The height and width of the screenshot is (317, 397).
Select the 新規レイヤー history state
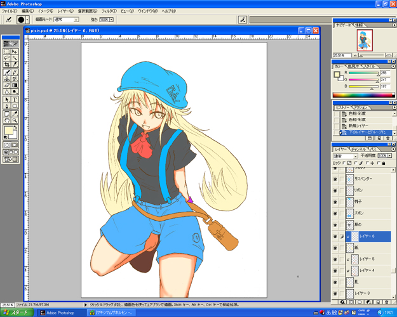pos(359,126)
